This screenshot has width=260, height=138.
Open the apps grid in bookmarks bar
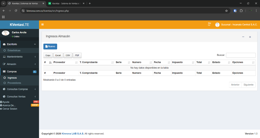click(3, 17)
